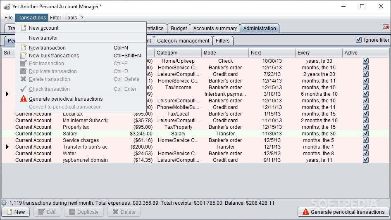
Task: Toggle Active checkbox for 10/30/13 row
Action: (x=365, y=61)
